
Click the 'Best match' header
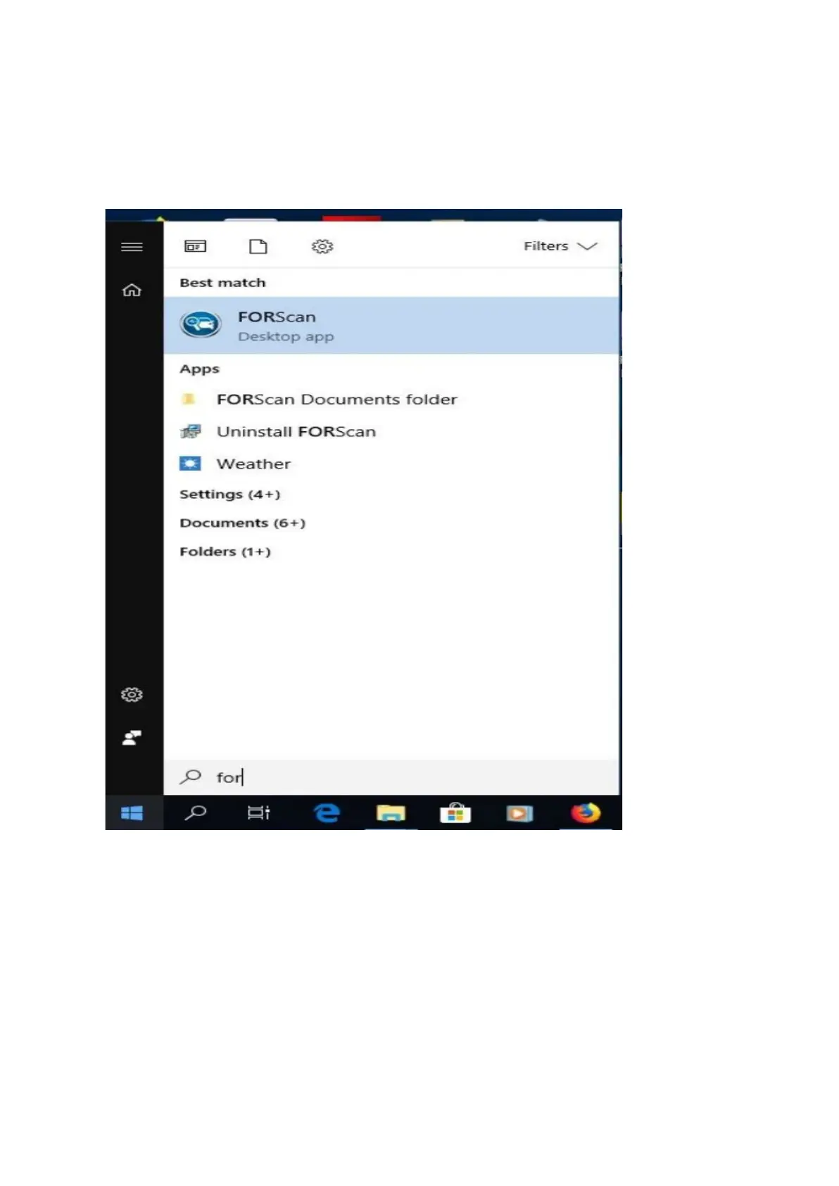[222, 283]
